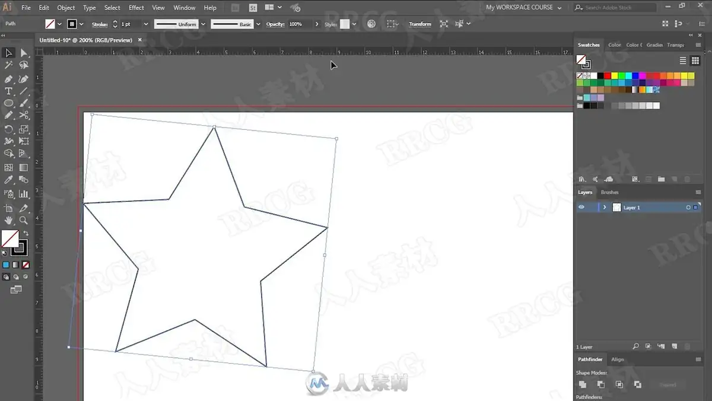Open the Basic brush definition dropdown

click(258, 24)
